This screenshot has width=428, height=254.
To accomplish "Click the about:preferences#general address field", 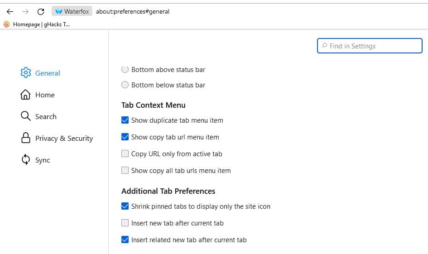I will pyautogui.click(x=133, y=11).
